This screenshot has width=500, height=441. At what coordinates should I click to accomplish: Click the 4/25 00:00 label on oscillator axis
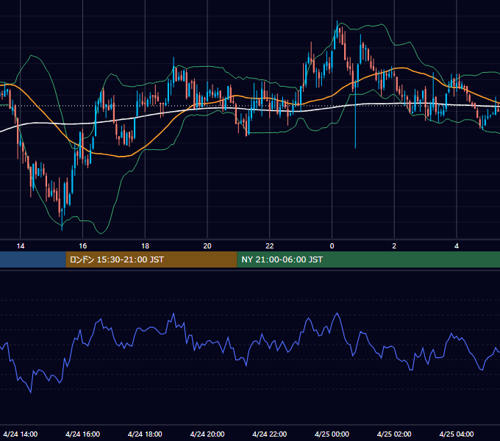click(332, 434)
